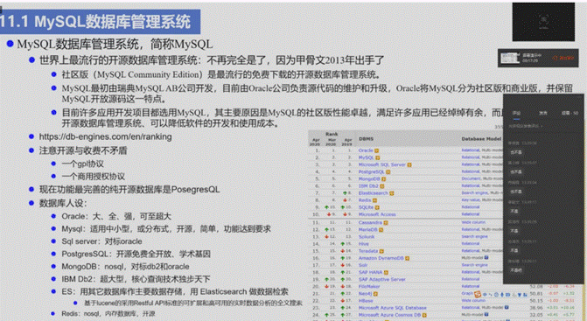Click the orange icon next to MariaDB

[x=381, y=230]
